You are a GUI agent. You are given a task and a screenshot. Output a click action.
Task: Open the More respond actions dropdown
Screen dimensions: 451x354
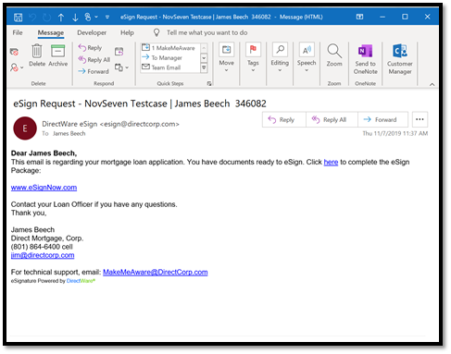(x=121, y=67)
